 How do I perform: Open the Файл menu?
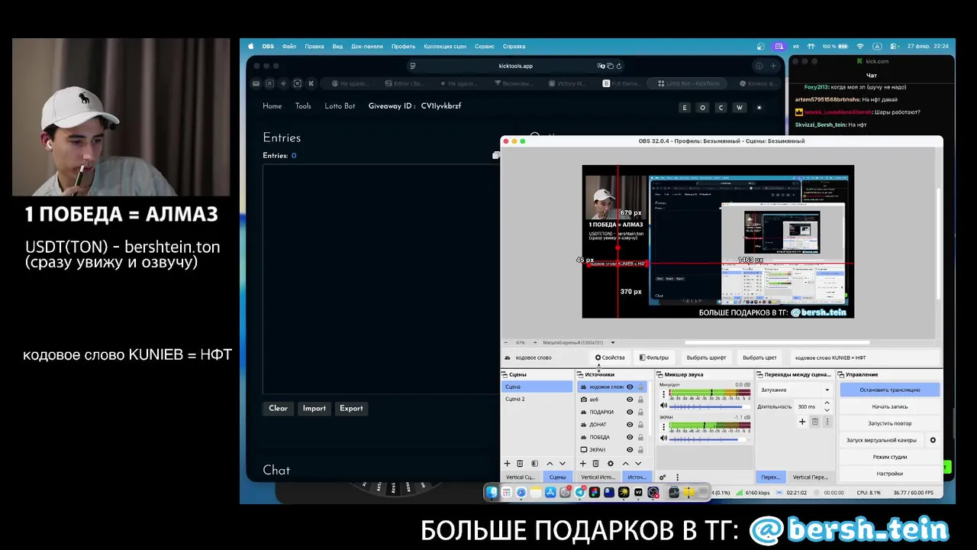(289, 46)
